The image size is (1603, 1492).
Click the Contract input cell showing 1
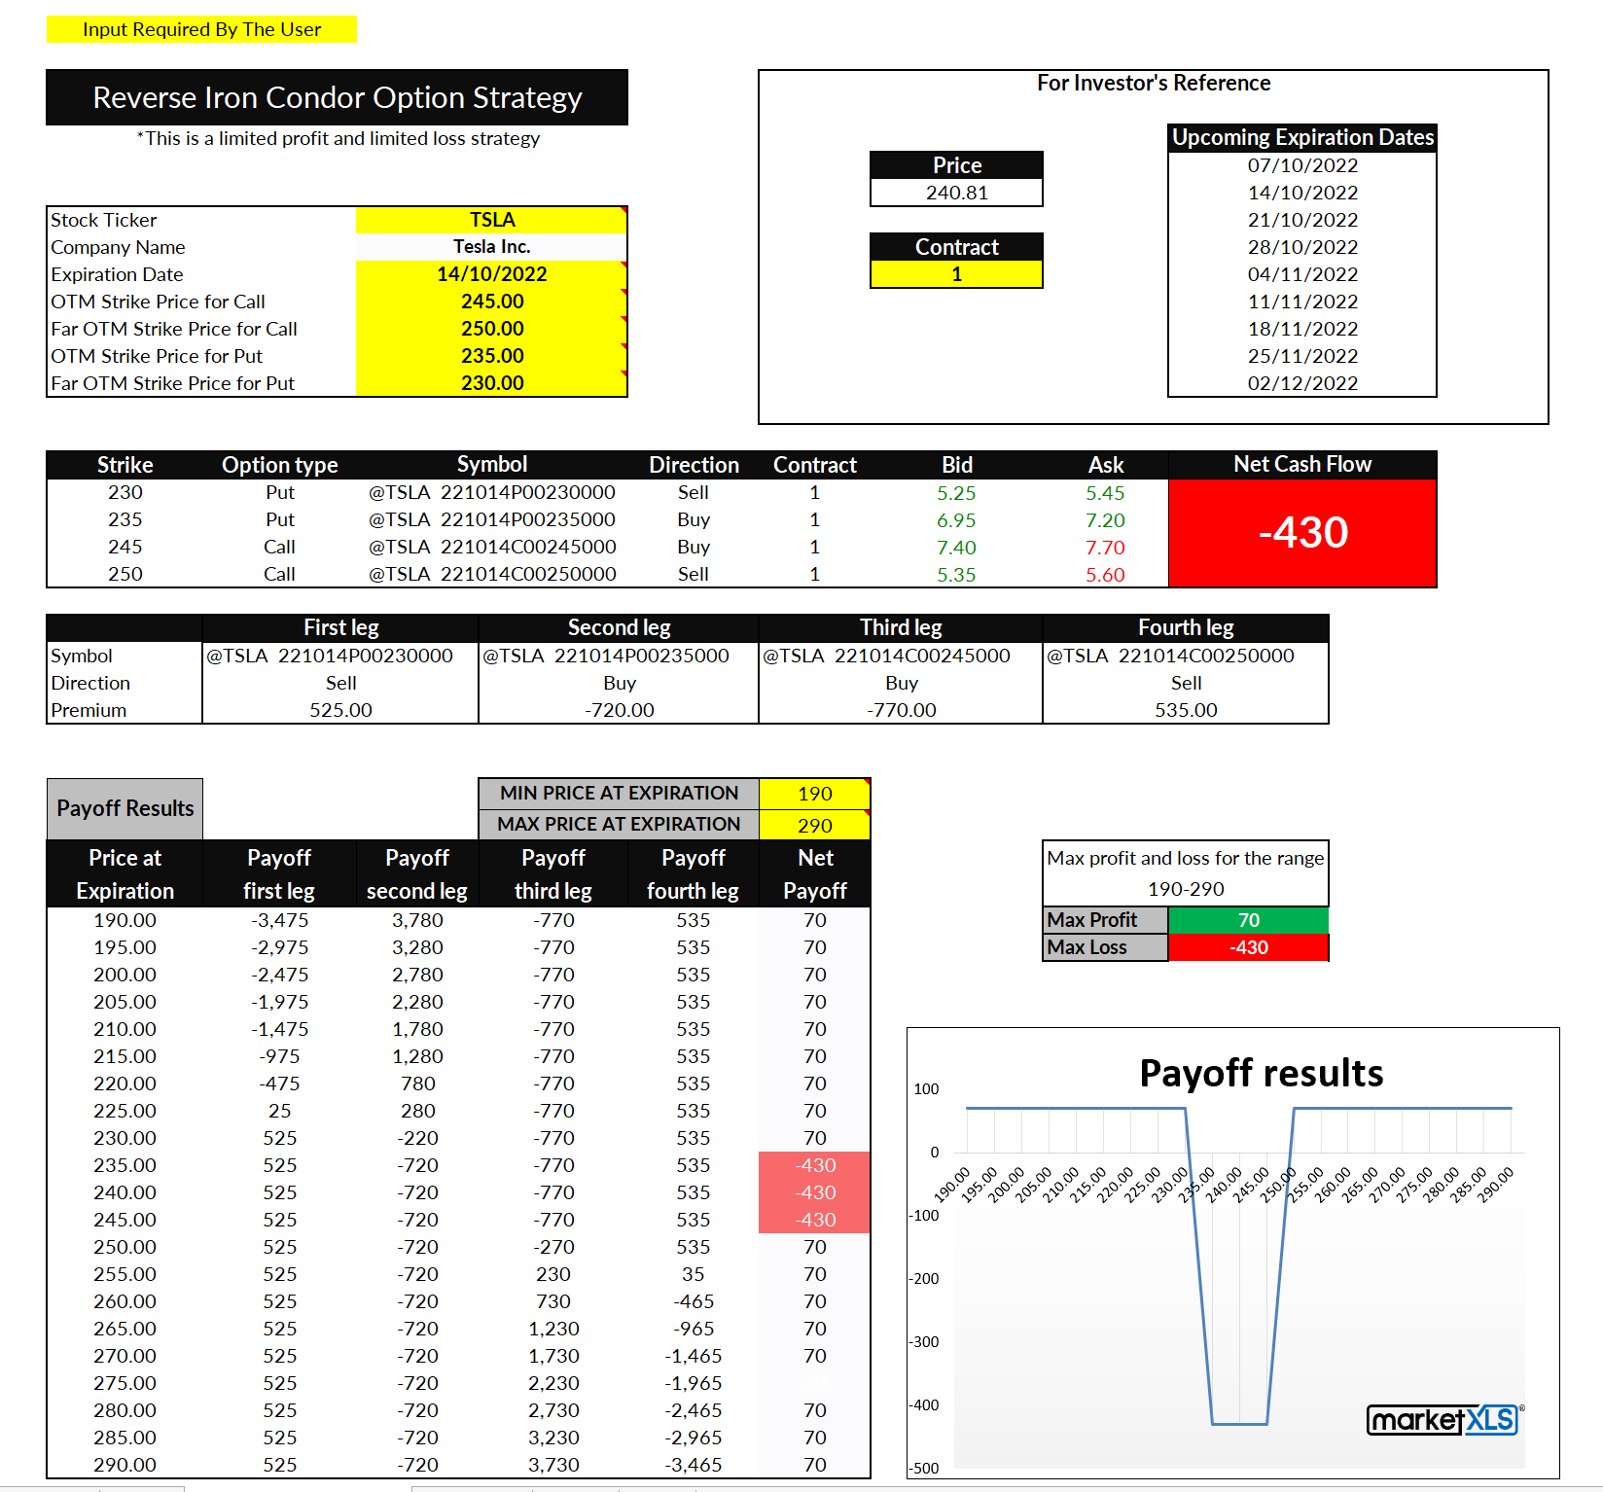point(956,274)
